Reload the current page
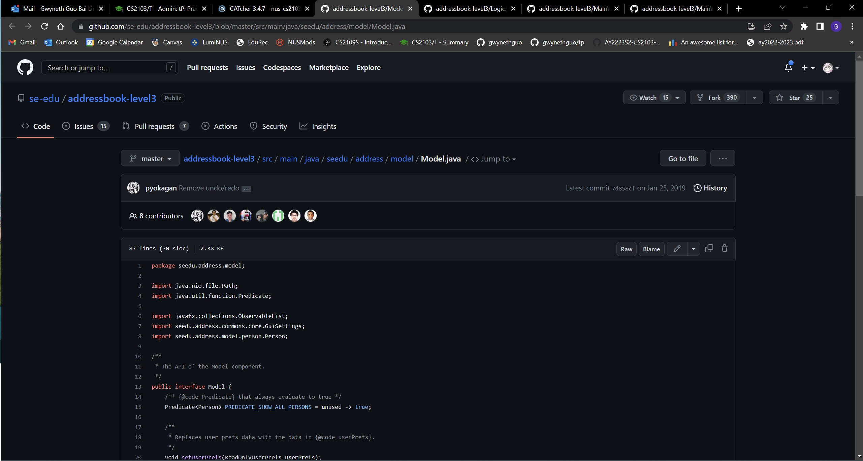863x461 pixels. tap(44, 27)
